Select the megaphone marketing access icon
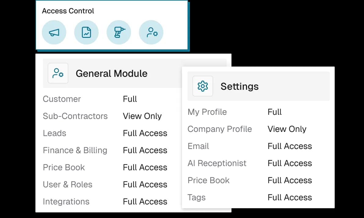The image size is (364, 218). [x=54, y=32]
